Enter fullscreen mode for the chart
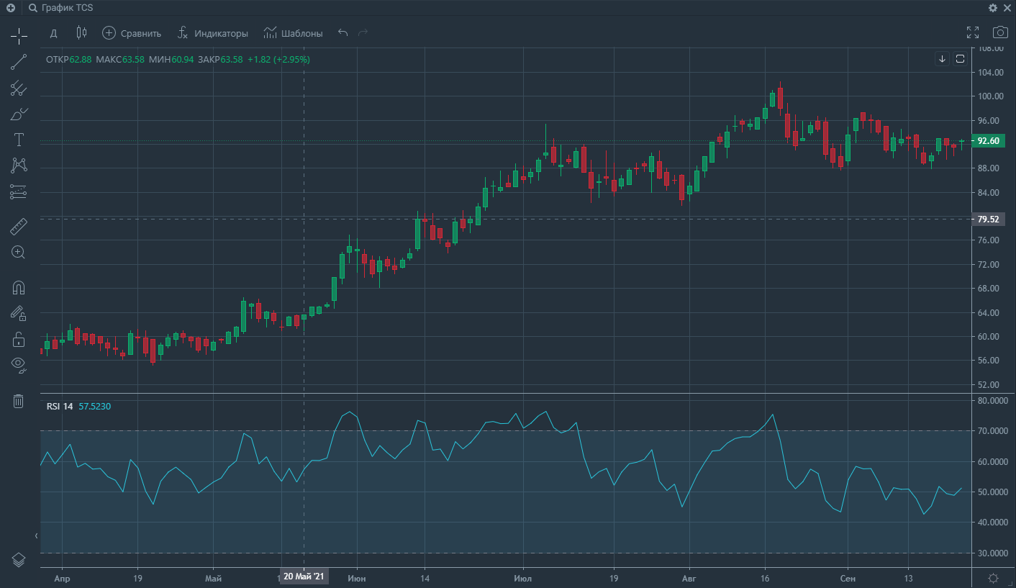 [x=973, y=32]
